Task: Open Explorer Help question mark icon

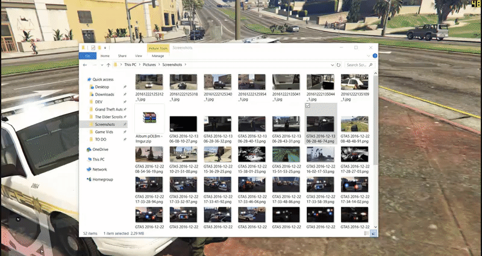Action: click(375, 56)
